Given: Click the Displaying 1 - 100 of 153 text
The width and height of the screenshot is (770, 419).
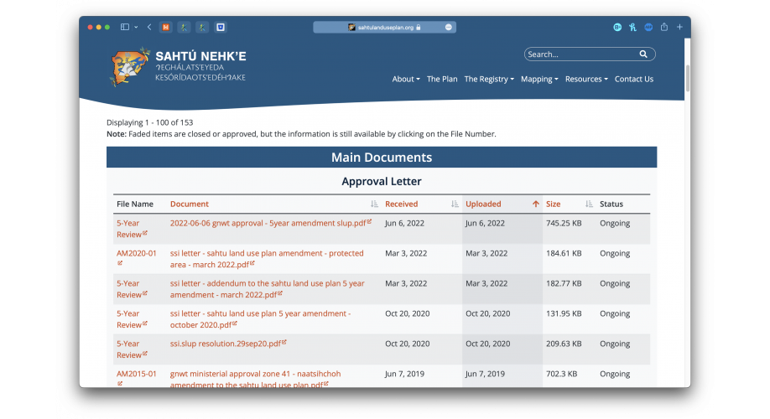Looking at the screenshot, I should (150, 122).
